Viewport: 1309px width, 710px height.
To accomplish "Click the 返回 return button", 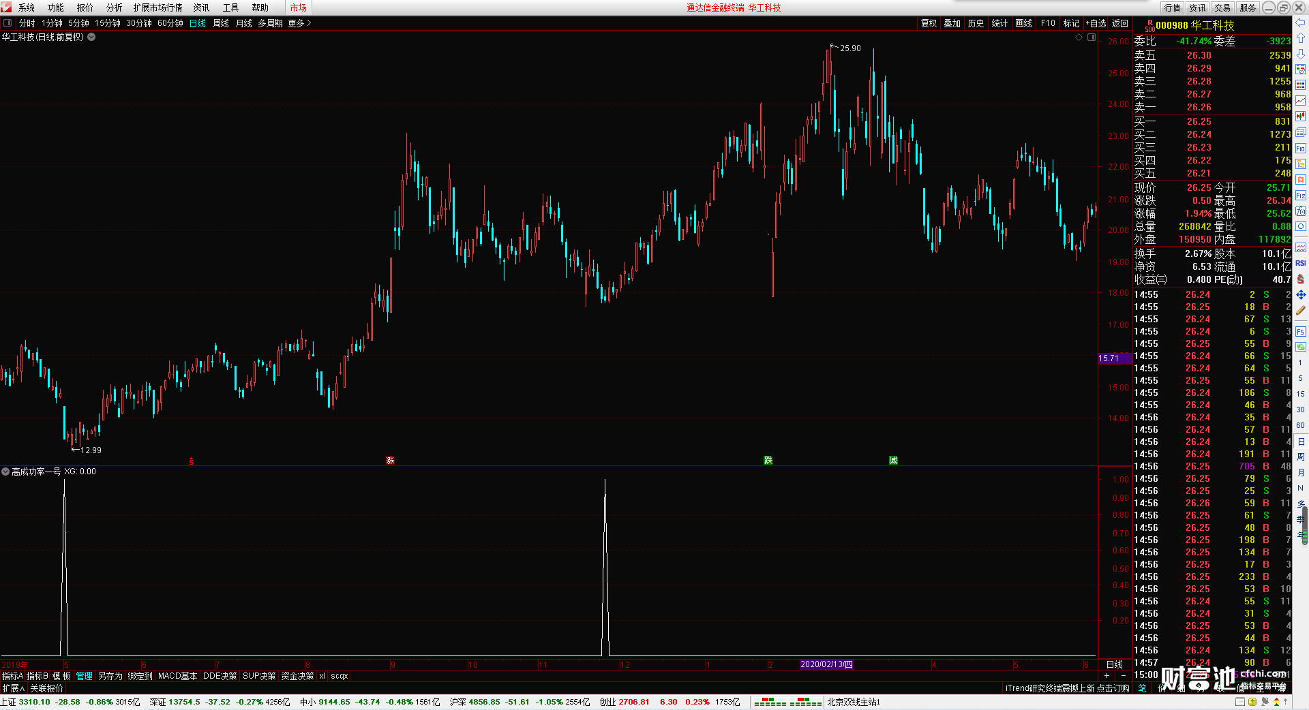I will click(x=1120, y=23).
